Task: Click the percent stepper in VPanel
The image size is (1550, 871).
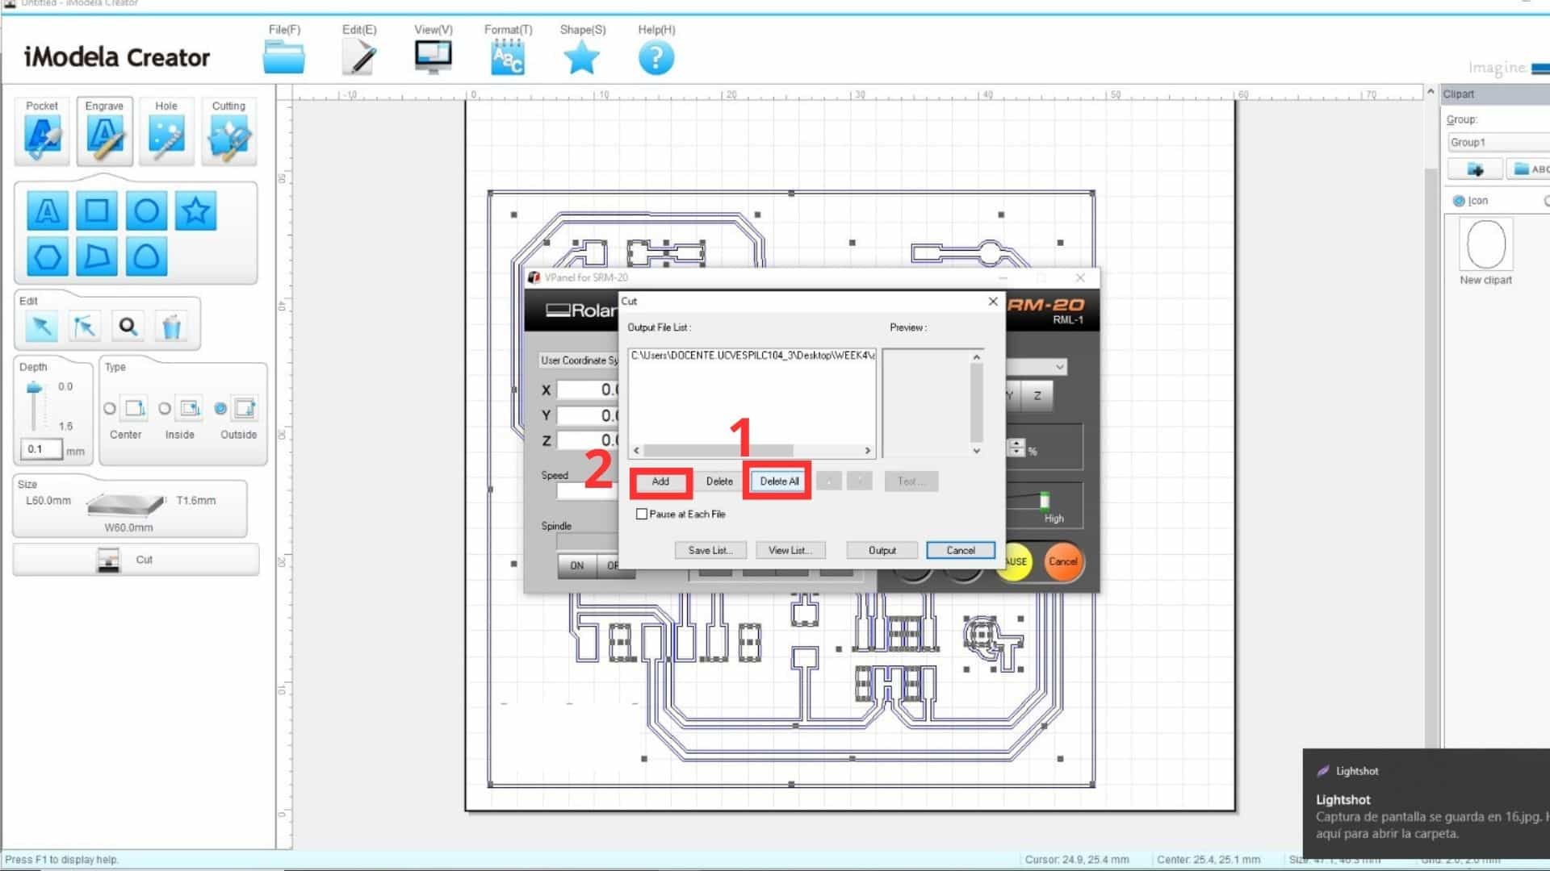Action: click(1016, 448)
